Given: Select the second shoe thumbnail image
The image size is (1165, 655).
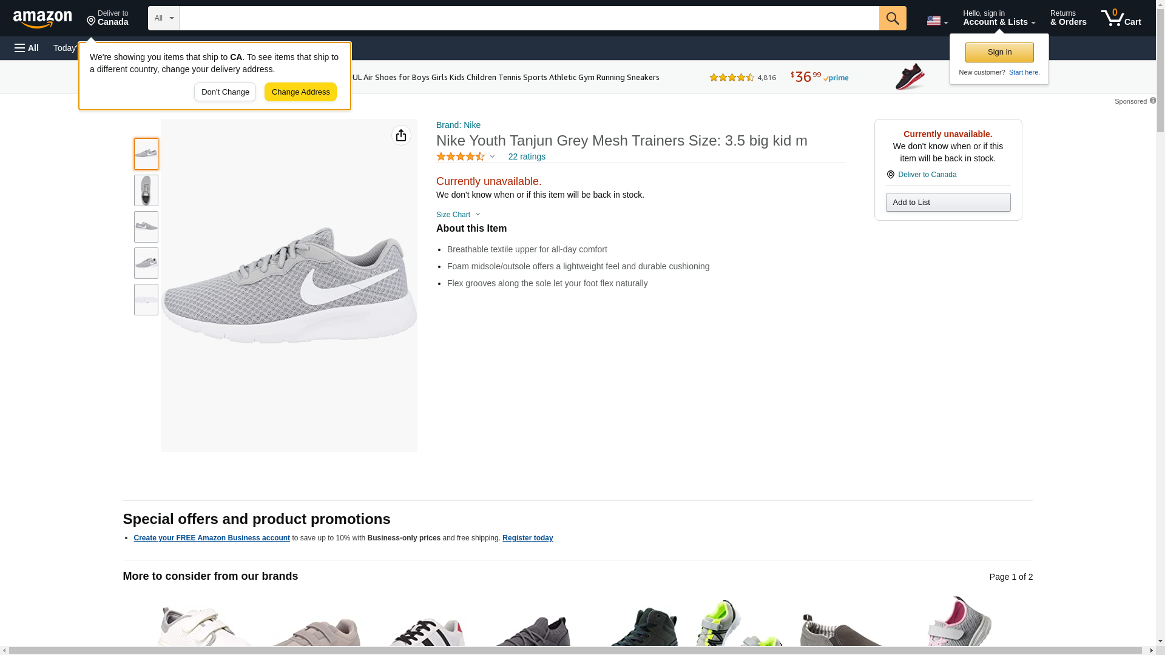Looking at the screenshot, I should [x=146, y=190].
